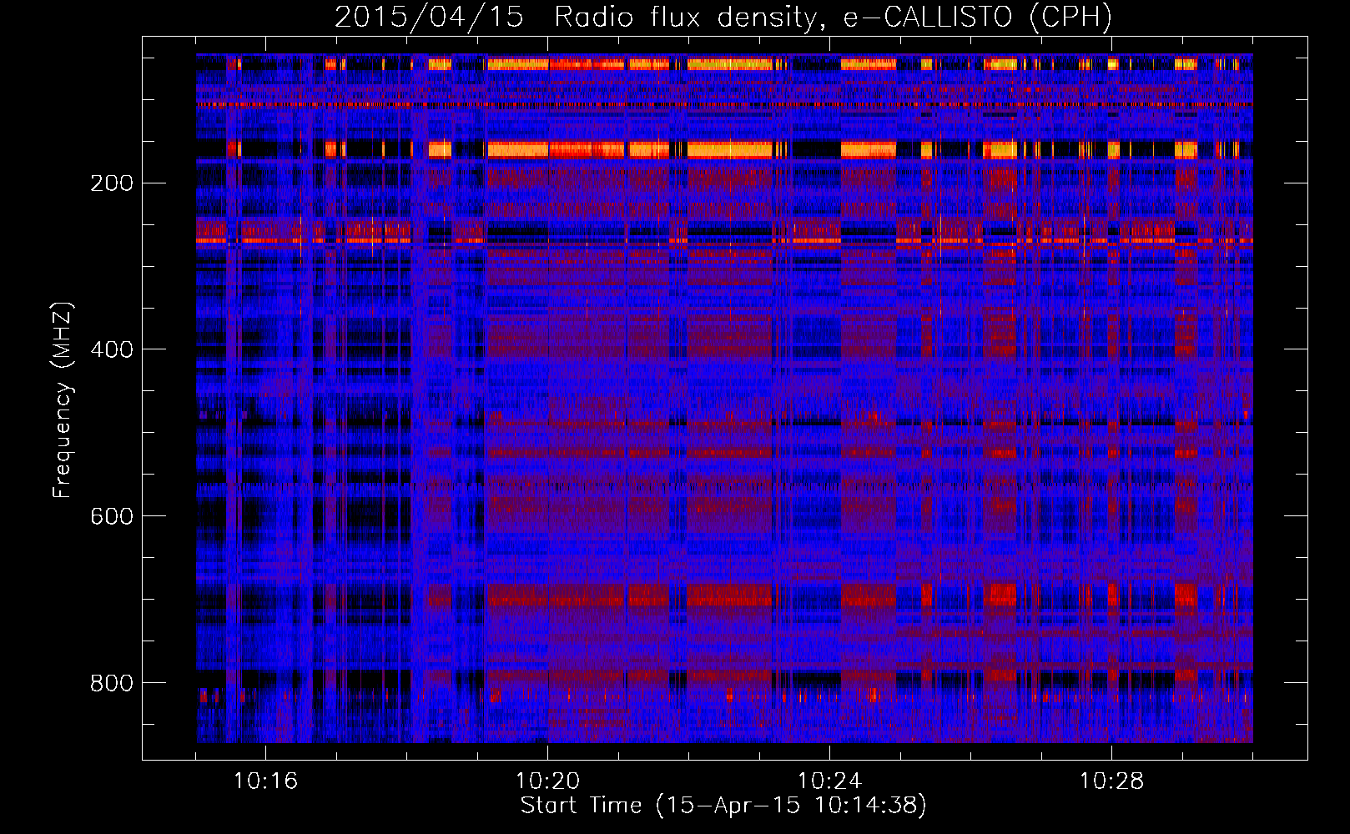Click the 10:28 time tick label
This screenshot has height=834, width=1350.
[1111, 781]
